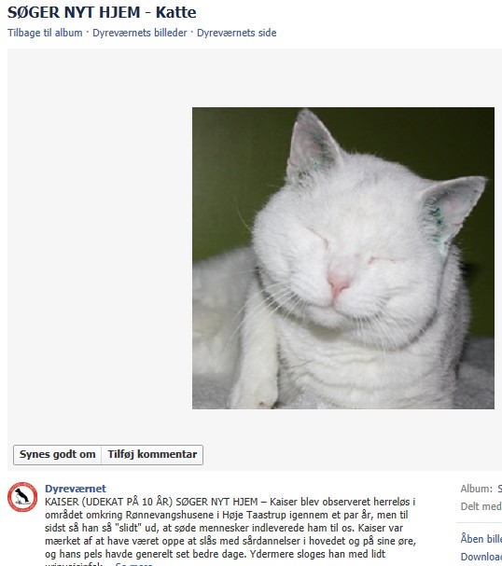The image size is (502, 566).
Task: Click the cat's ear on the right of photo
Action: pyautogui.click(x=455, y=210)
